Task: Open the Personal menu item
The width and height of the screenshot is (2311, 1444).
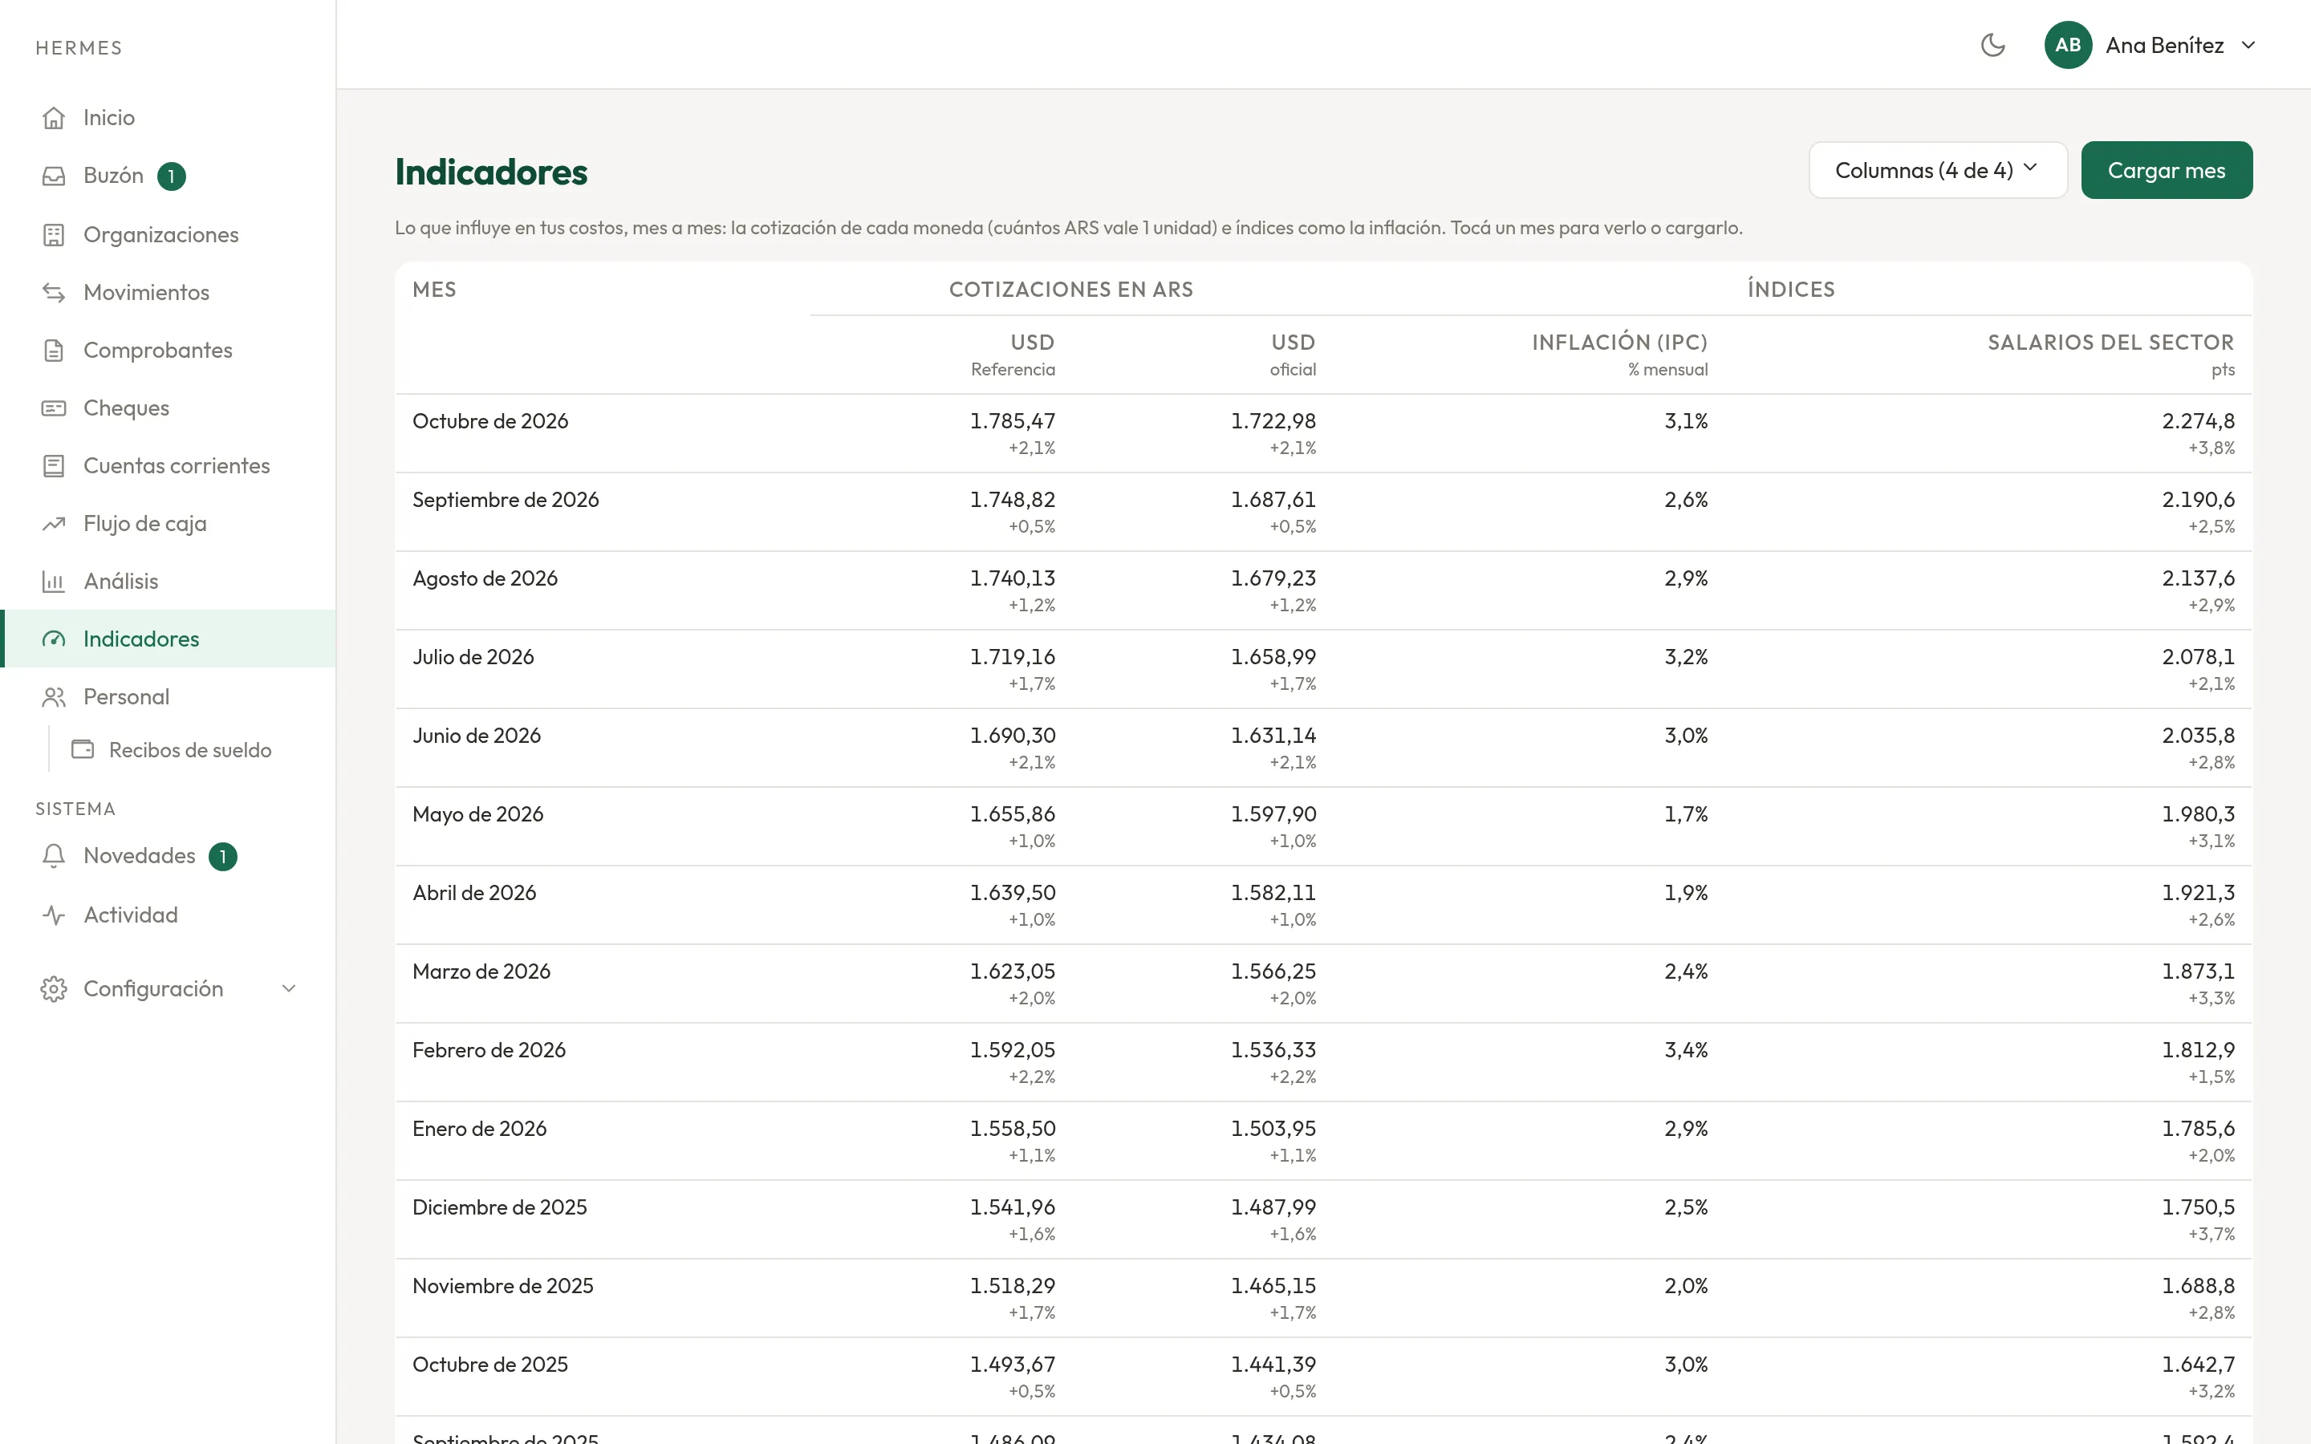Action: 168,697
